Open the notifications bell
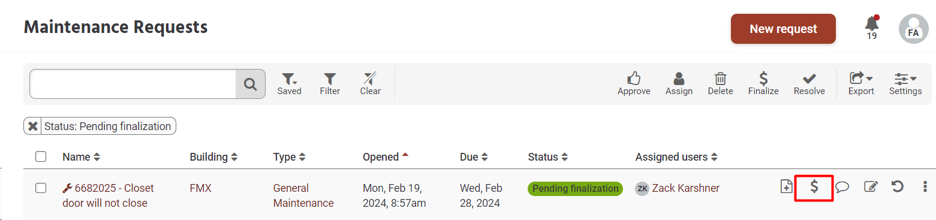 click(x=872, y=24)
